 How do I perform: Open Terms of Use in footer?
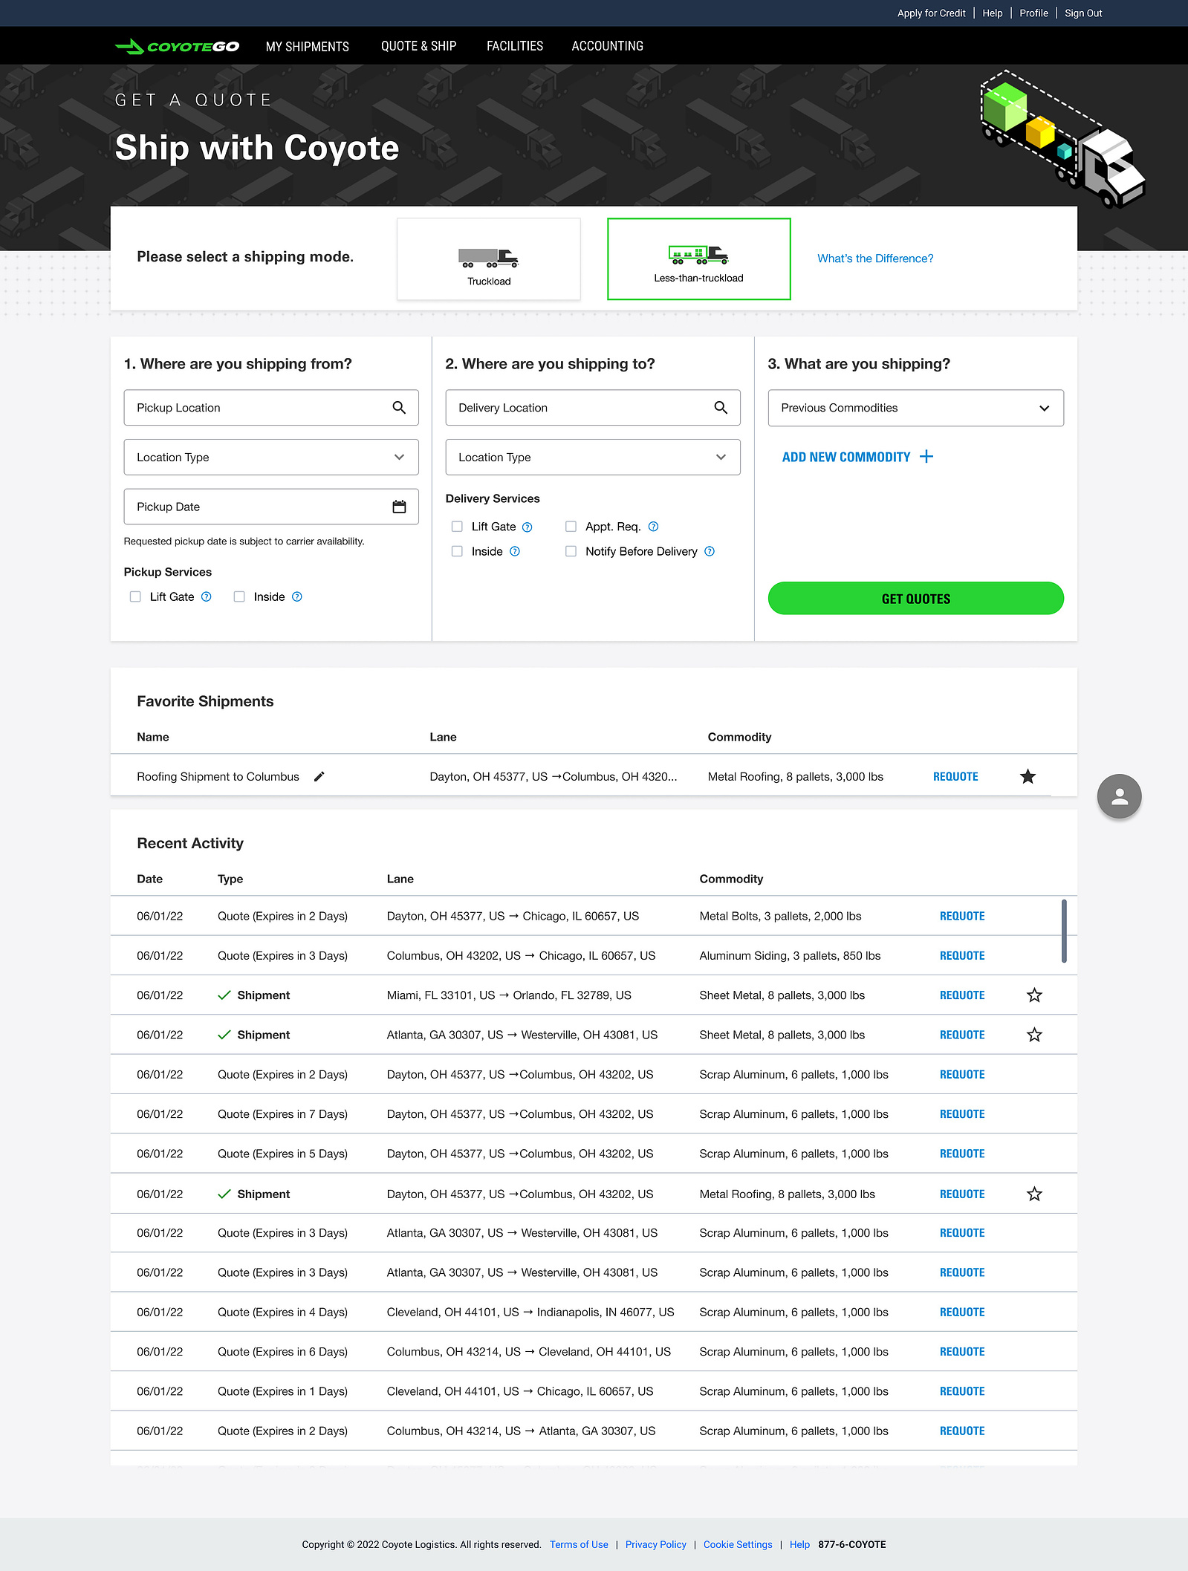click(579, 1544)
